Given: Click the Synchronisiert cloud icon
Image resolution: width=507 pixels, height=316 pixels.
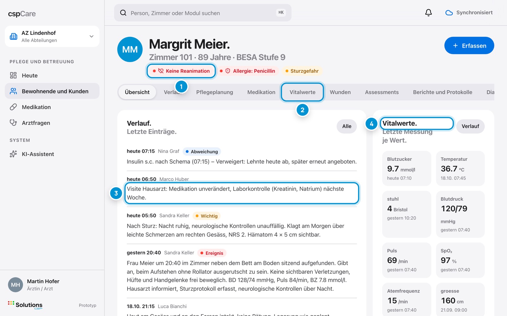Looking at the screenshot, I should [449, 13].
